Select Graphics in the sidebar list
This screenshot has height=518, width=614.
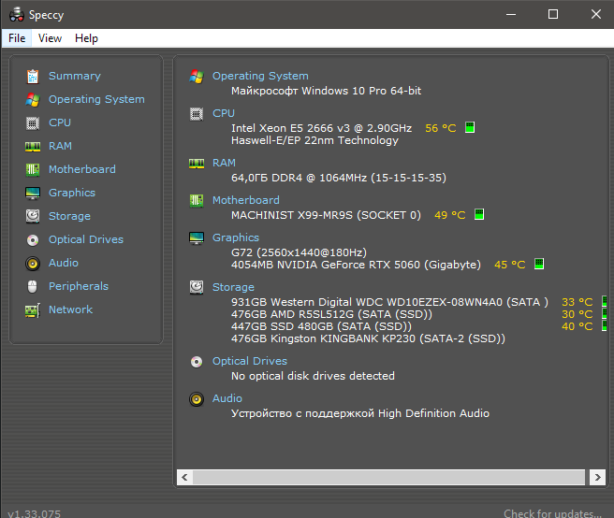click(x=72, y=193)
